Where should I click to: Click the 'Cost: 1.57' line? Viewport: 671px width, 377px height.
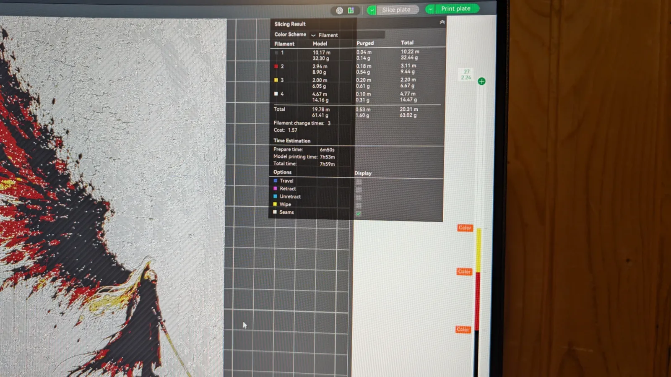[285, 130]
